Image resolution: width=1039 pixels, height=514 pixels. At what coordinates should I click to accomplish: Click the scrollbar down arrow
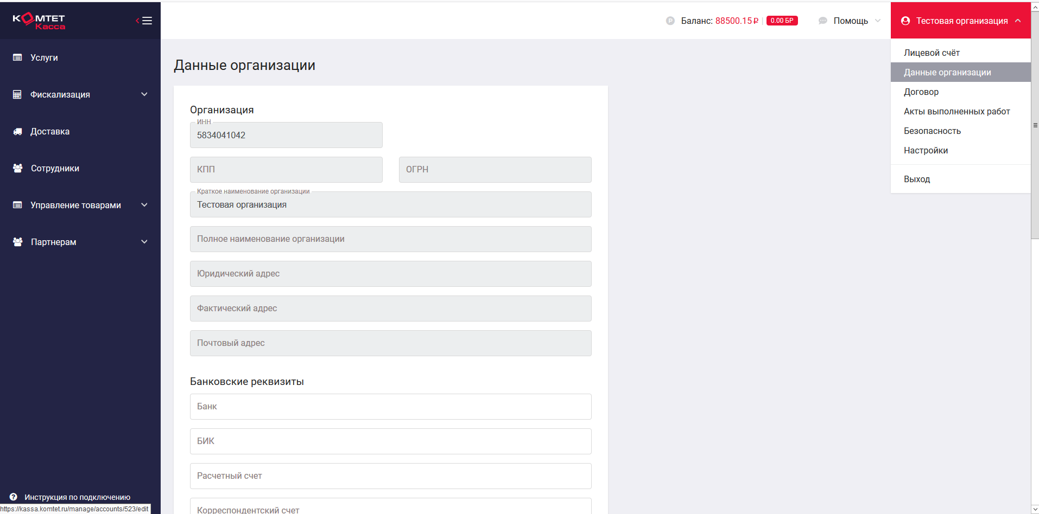[x=1035, y=510]
